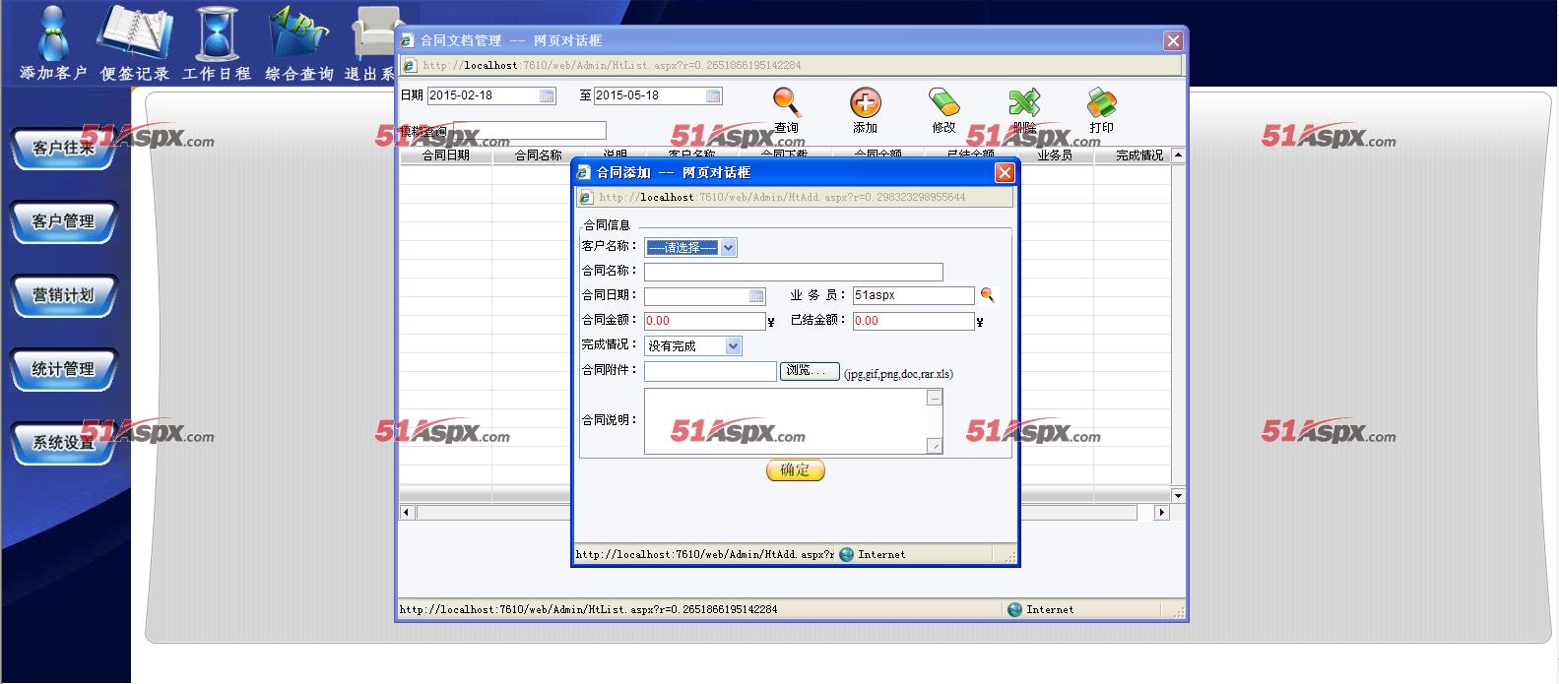Click the 合同说明 textarea scroll down arrow

click(x=935, y=446)
